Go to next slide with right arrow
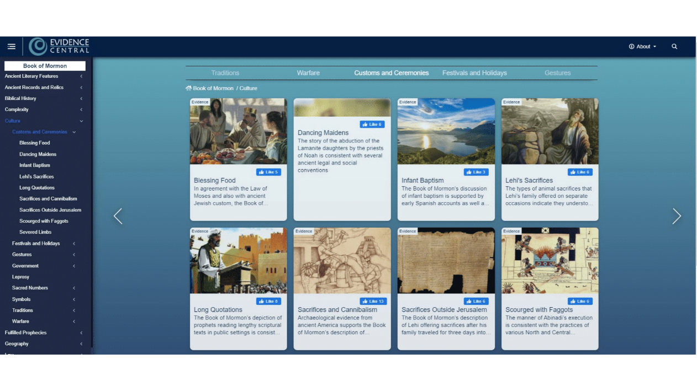 pyautogui.click(x=677, y=217)
